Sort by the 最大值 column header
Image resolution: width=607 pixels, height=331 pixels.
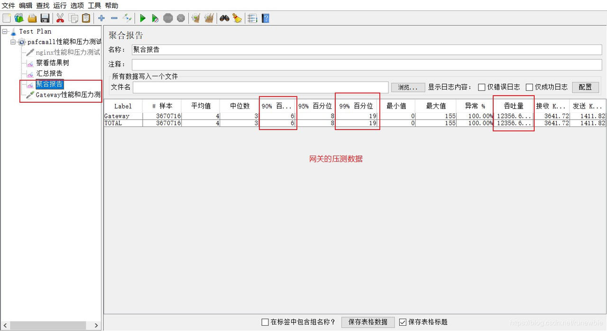tap(436, 106)
